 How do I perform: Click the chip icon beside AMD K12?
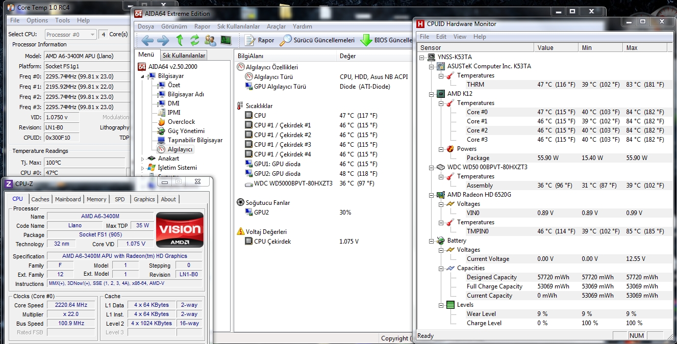pos(440,94)
